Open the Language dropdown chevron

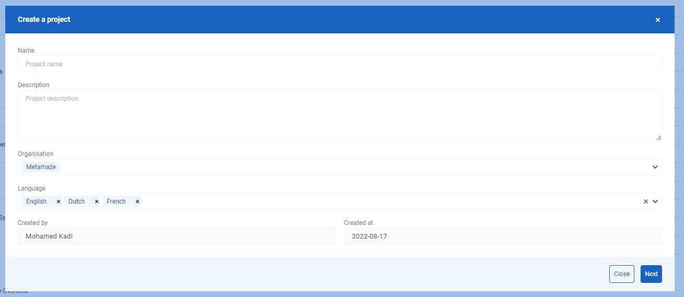tap(655, 201)
